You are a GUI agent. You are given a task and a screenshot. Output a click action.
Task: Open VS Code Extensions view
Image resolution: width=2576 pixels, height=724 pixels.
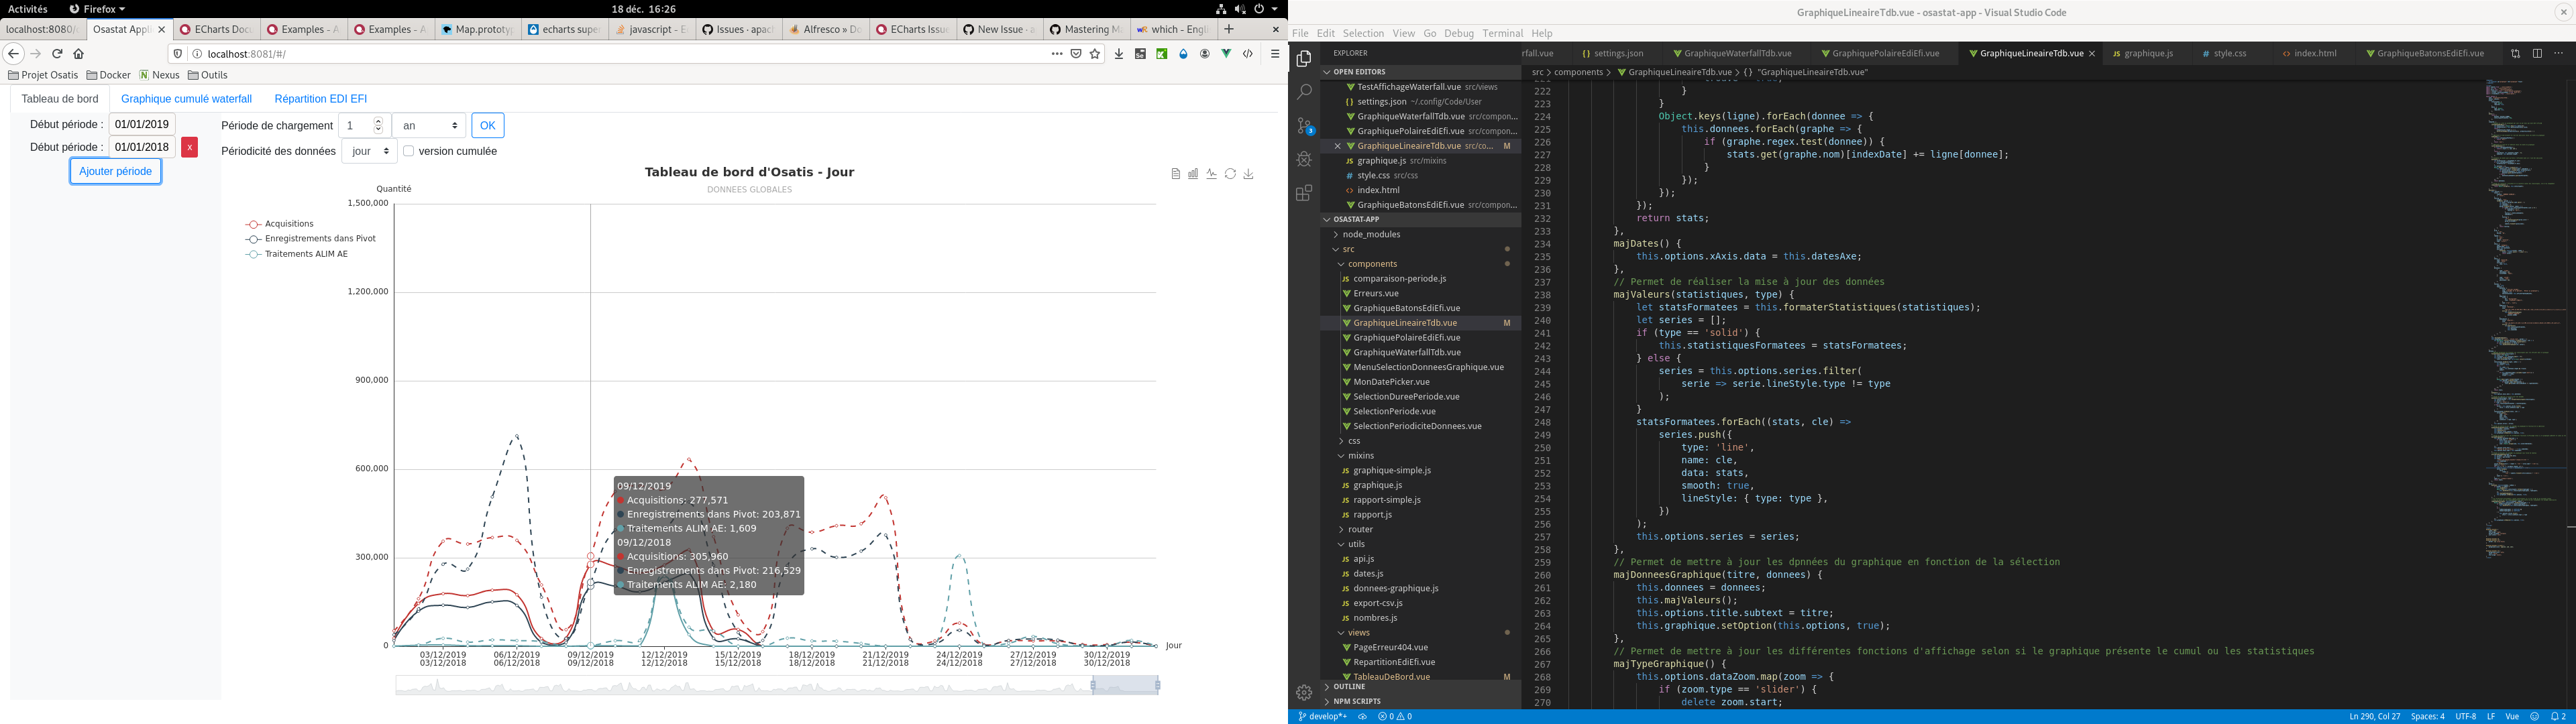tap(1304, 193)
